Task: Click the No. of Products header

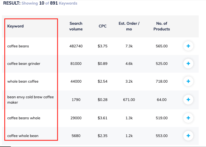Action: coord(162,26)
